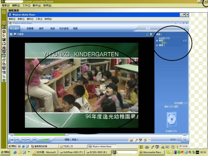
Task: Open pcAnywhere 動作(A) menu
Action: (37, 5)
